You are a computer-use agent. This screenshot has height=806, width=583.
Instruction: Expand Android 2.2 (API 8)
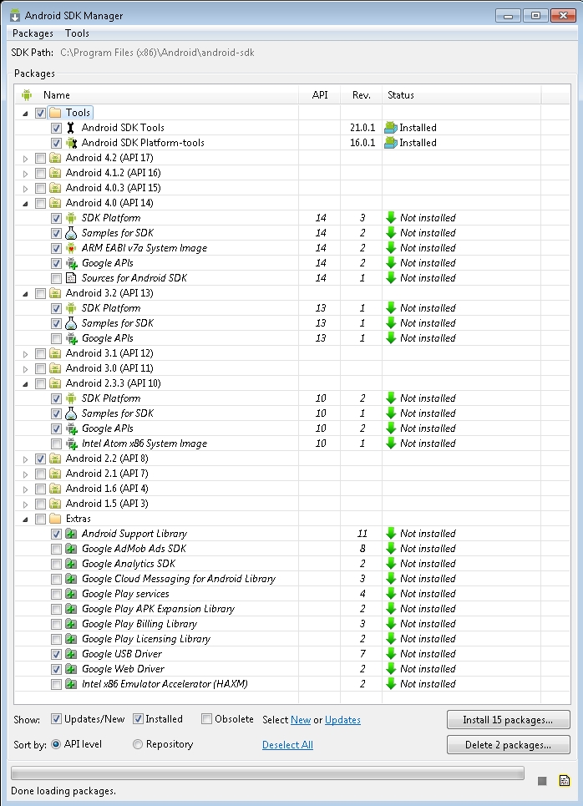pyautogui.click(x=25, y=459)
